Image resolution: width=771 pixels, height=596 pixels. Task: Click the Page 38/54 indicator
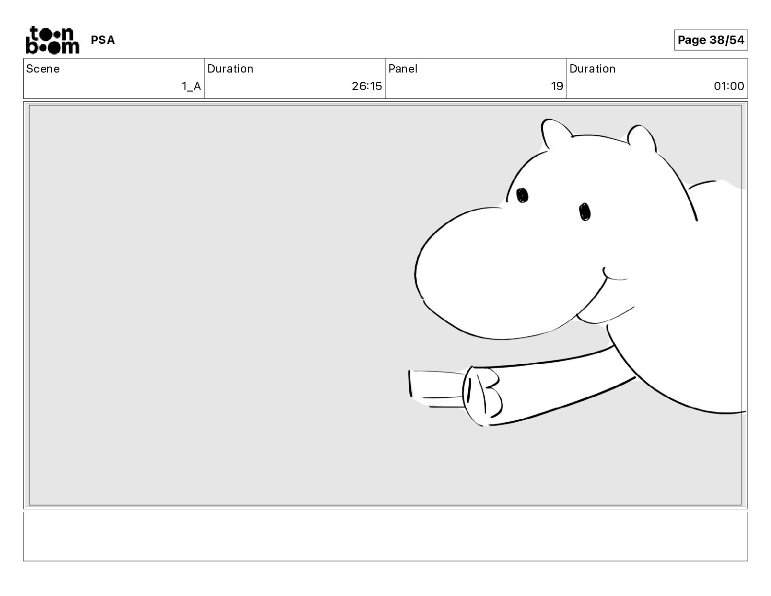711,40
